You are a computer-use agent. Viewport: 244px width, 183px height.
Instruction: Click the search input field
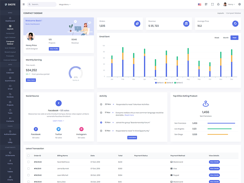pyautogui.click(x=43, y=4)
